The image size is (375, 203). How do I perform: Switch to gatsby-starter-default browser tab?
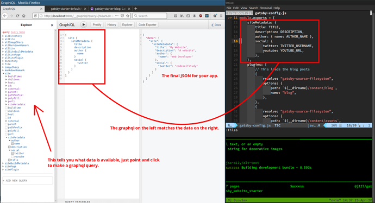[66, 9]
